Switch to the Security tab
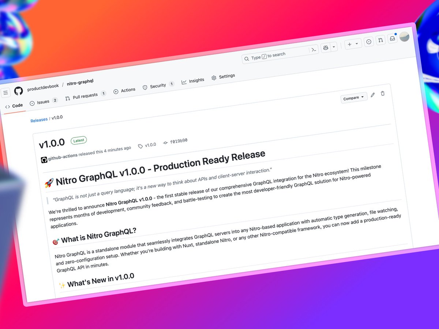The image size is (439, 329). [x=158, y=86]
